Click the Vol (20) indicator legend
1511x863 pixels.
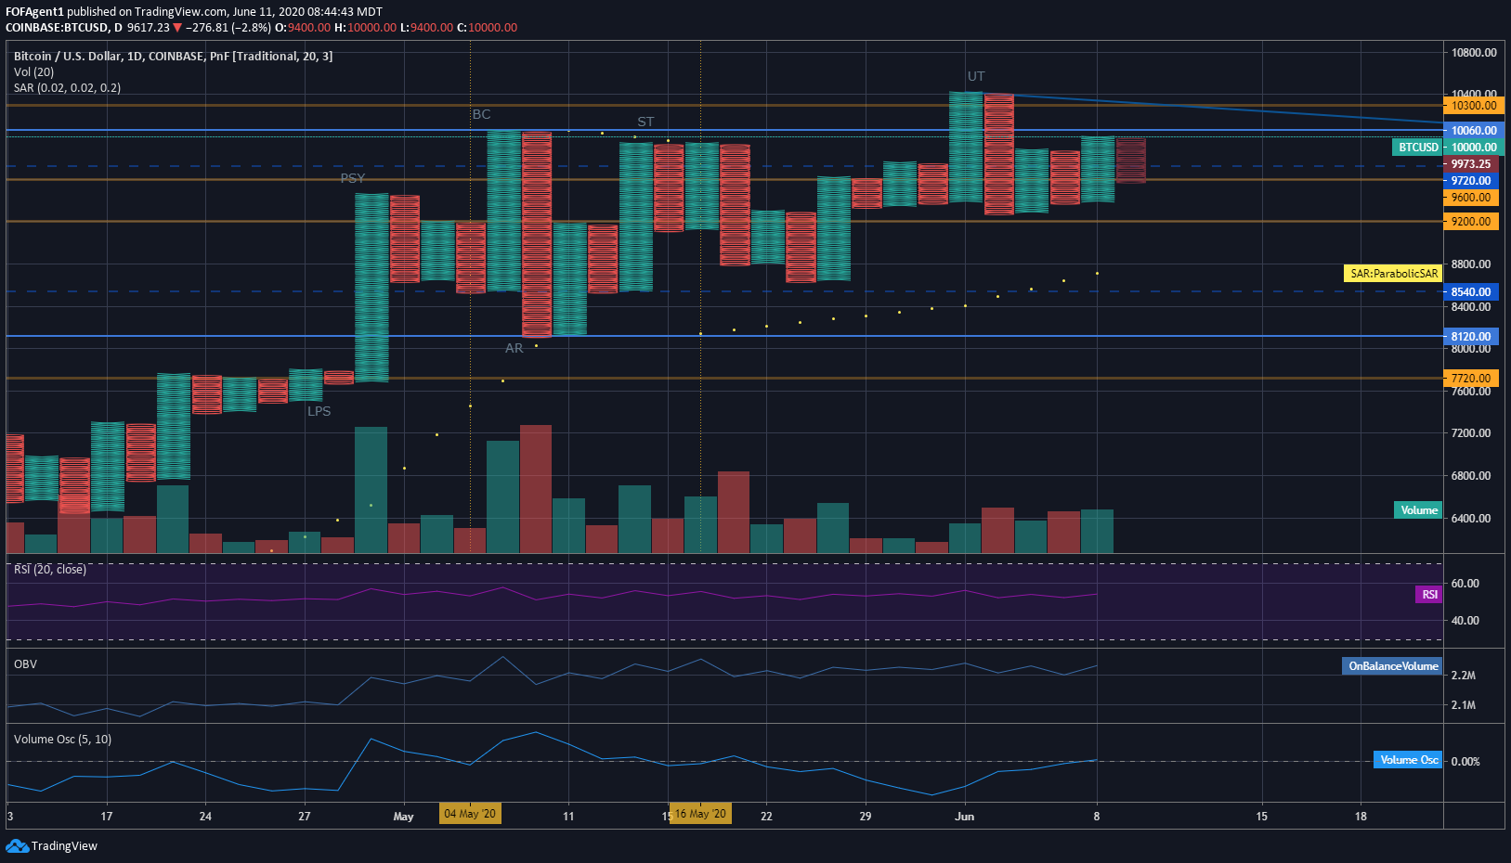[33, 72]
